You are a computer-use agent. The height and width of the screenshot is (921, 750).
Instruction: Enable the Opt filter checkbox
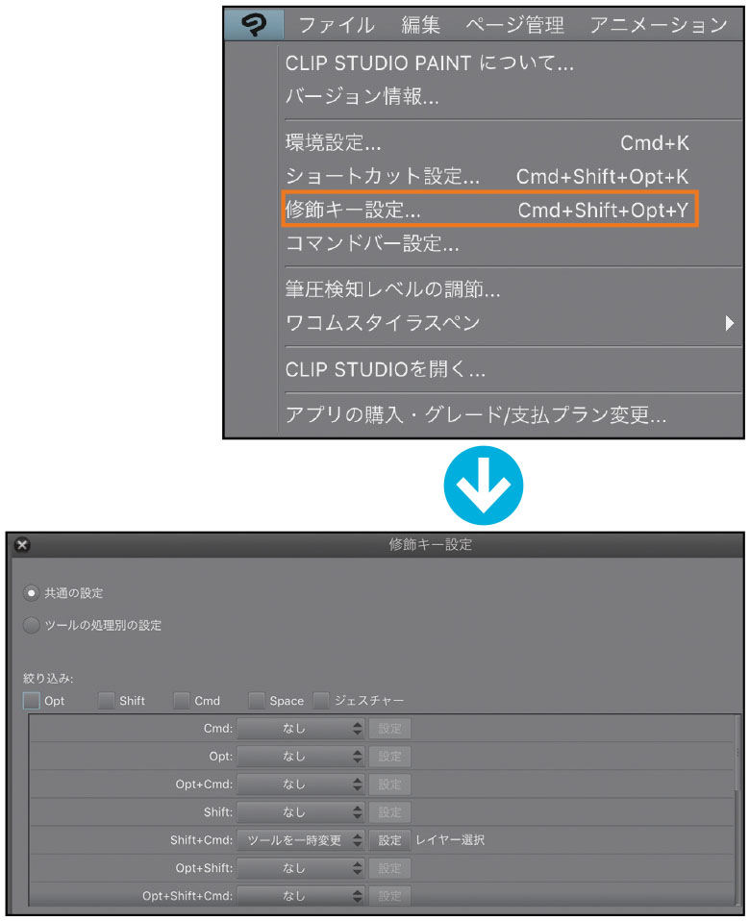(31, 700)
